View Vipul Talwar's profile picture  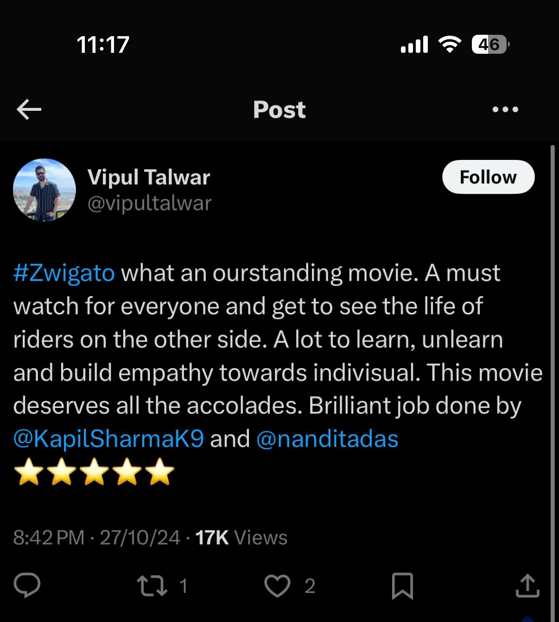coord(44,190)
